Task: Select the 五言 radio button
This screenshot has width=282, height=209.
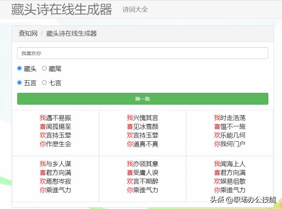Action: point(20,83)
